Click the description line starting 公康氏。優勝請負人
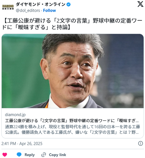The image size is (145, 158). (x=72, y=132)
